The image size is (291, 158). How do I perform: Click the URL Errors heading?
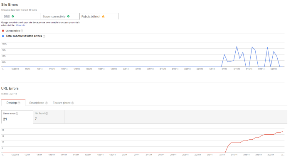[x=10, y=89]
